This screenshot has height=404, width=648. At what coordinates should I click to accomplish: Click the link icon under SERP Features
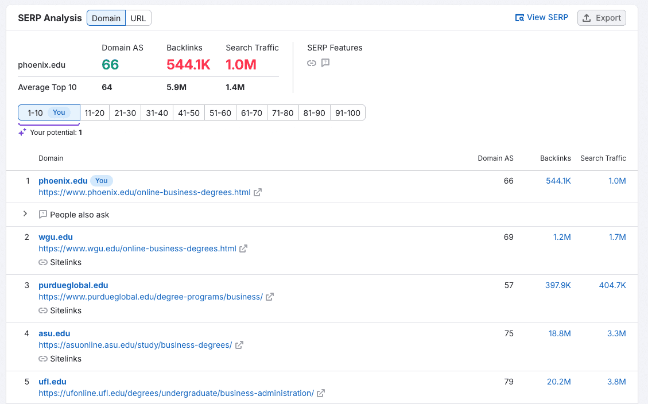click(312, 63)
